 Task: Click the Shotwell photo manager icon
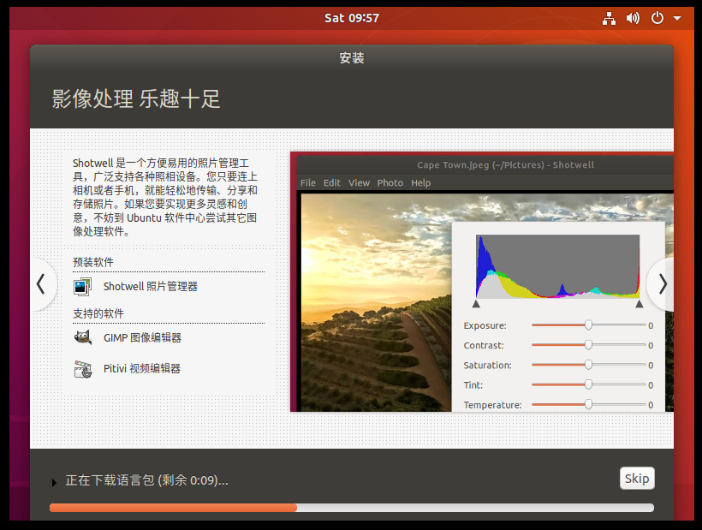(82, 287)
